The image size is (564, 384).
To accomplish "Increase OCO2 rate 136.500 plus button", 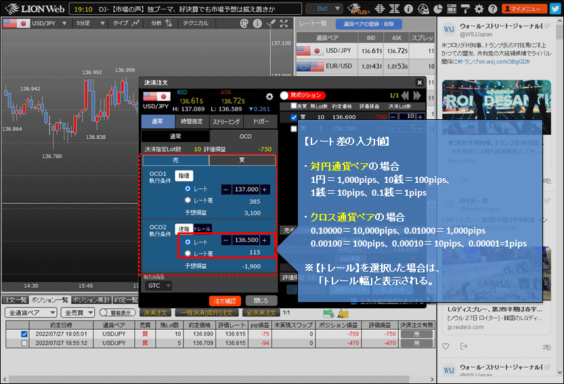I will pos(265,240).
